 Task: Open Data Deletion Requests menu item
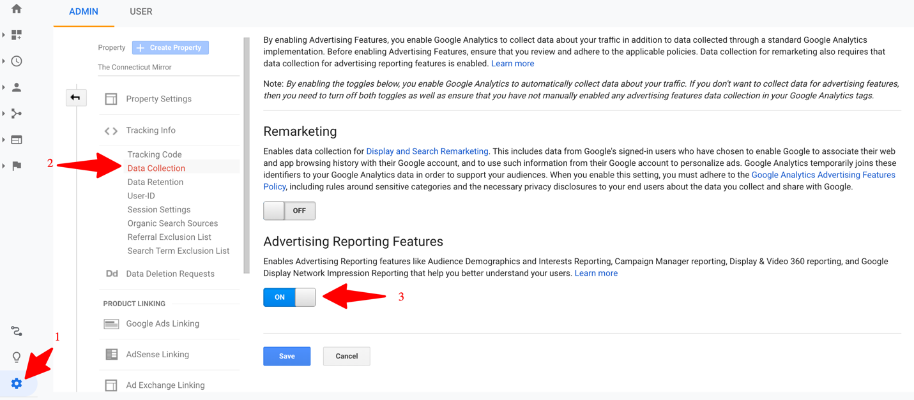170,274
